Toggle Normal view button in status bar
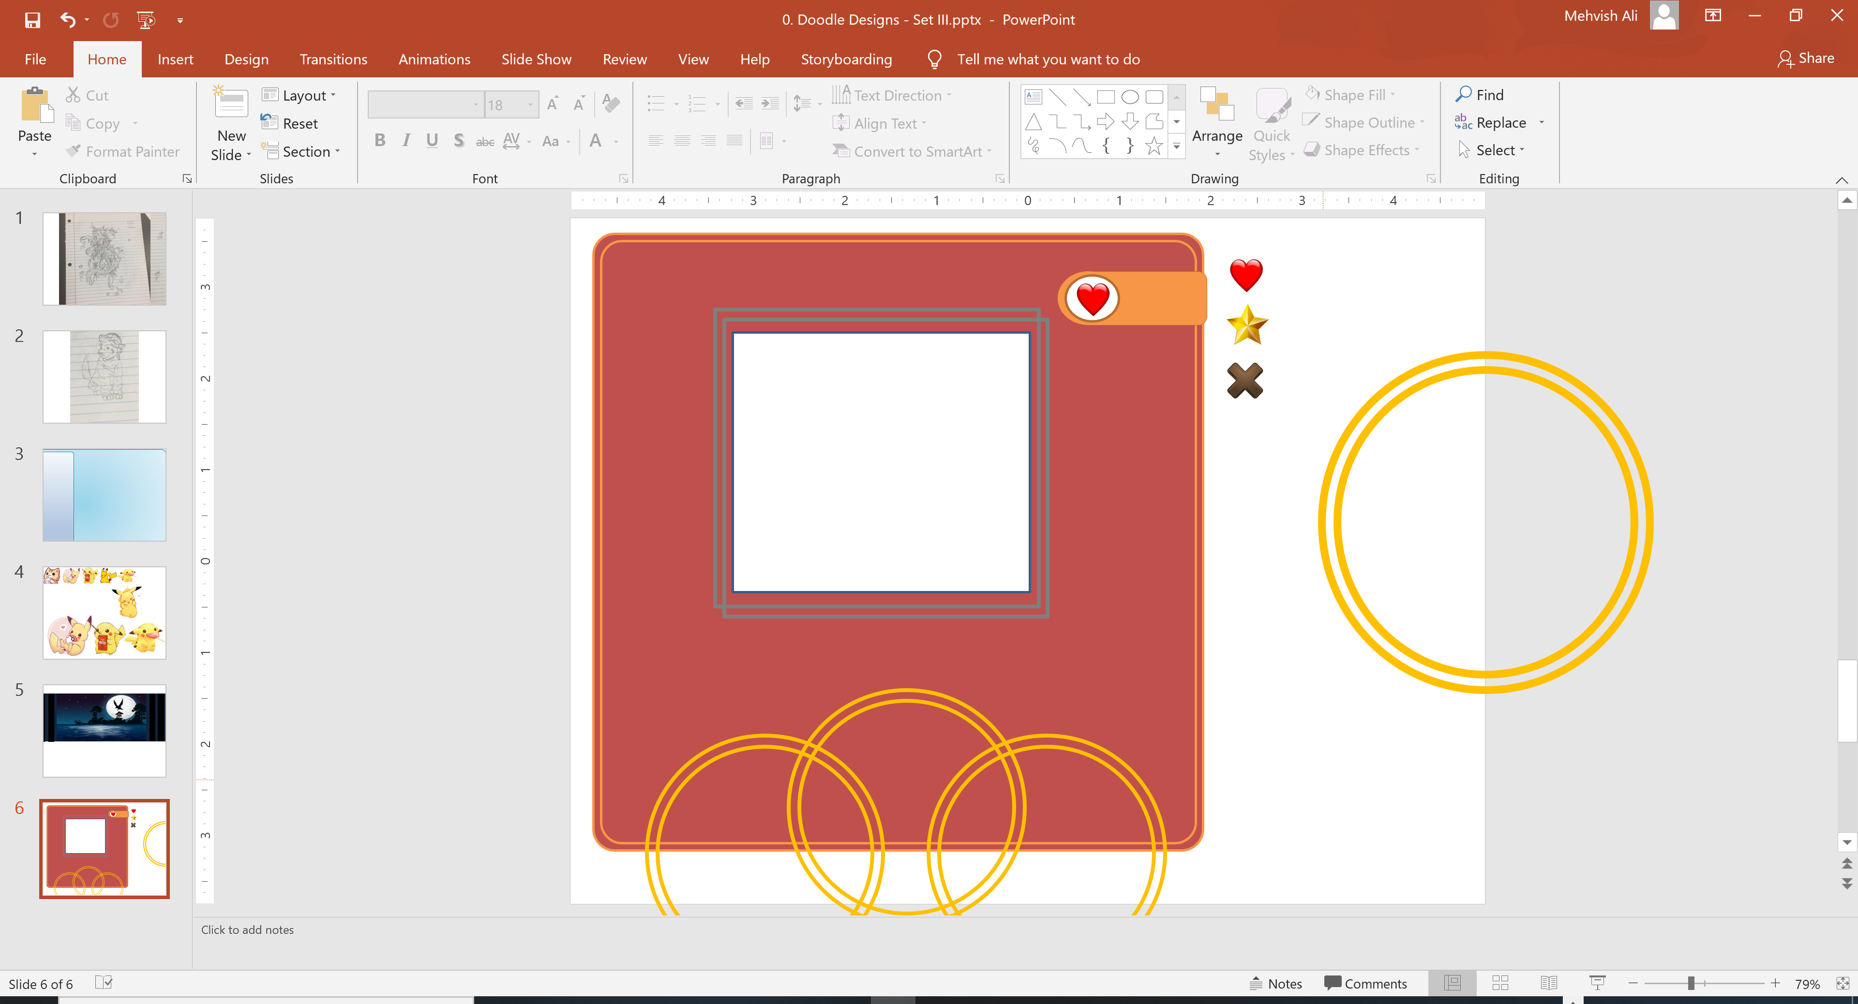Screen dimensions: 1858x1004 pyautogui.click(x=1452, y=983)
